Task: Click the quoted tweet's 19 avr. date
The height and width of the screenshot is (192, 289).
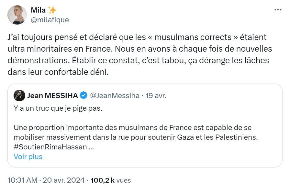Action: pyautogui.click(x=156, y=96)
